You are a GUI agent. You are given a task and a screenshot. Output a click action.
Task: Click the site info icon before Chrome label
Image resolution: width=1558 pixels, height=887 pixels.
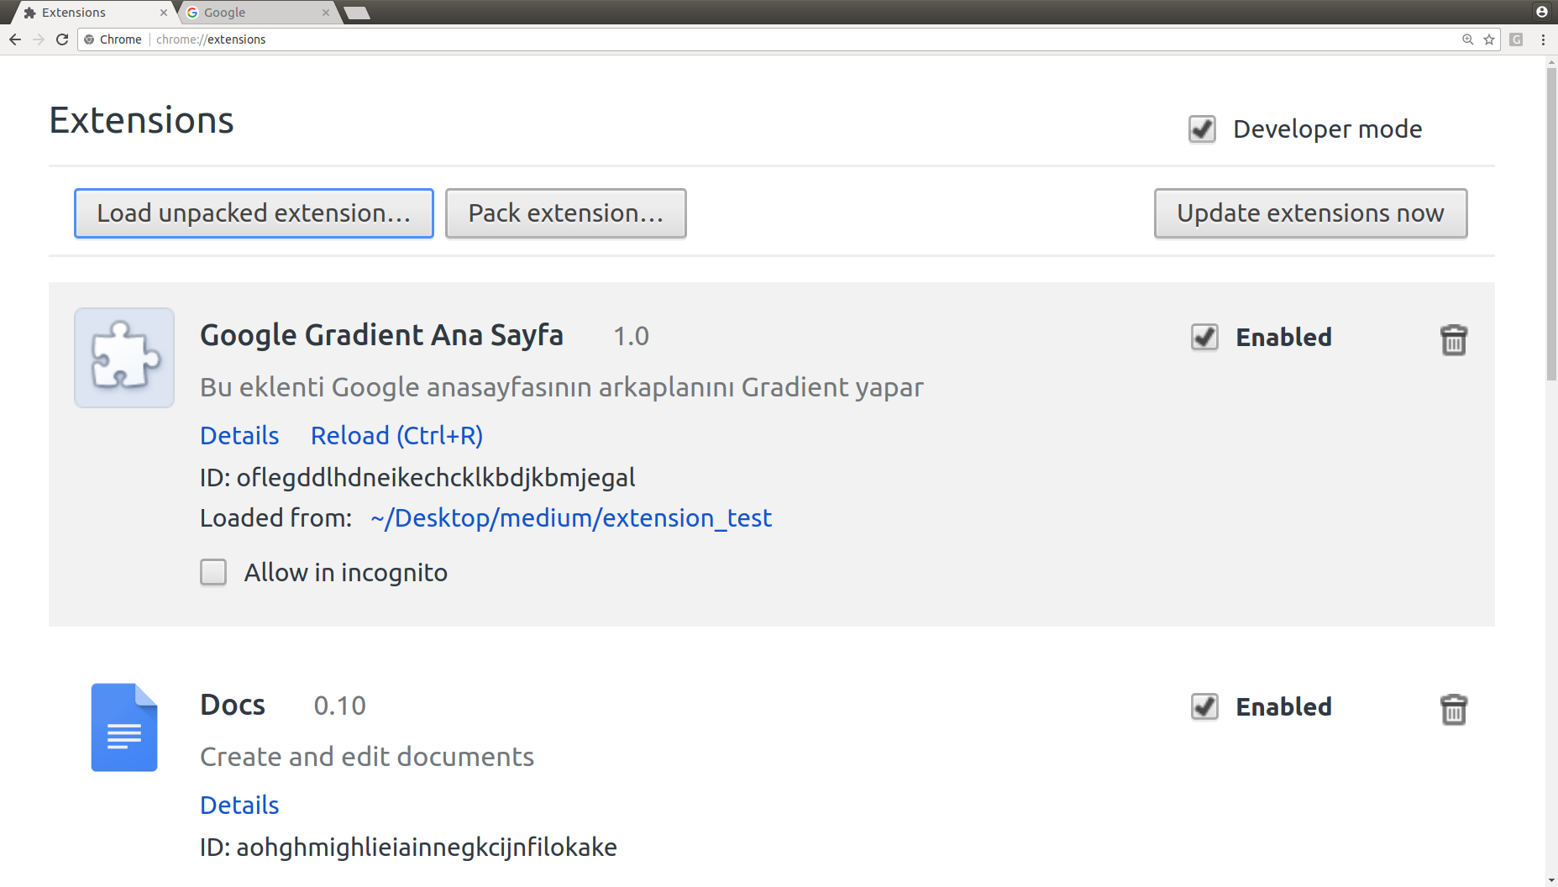point(90,39)
